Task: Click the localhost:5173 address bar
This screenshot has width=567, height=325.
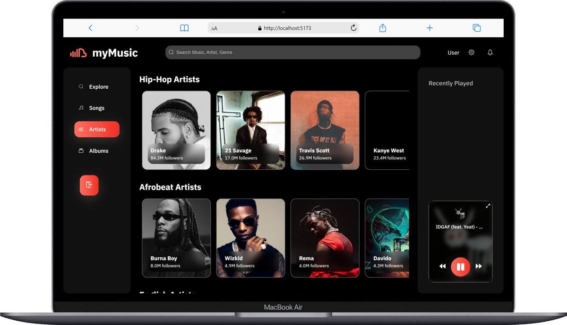Action: click(283, 28)
